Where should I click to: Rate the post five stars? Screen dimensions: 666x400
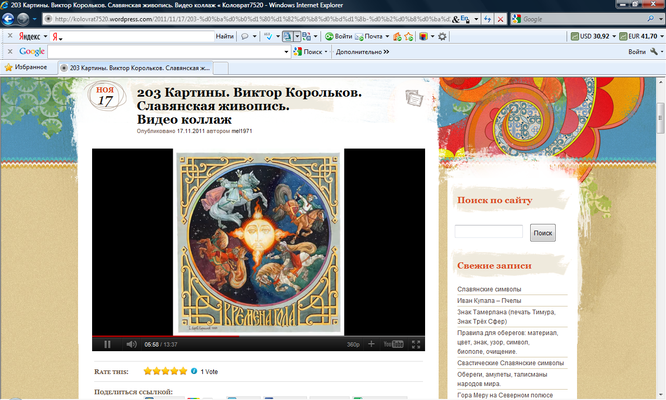pos(183,371)
